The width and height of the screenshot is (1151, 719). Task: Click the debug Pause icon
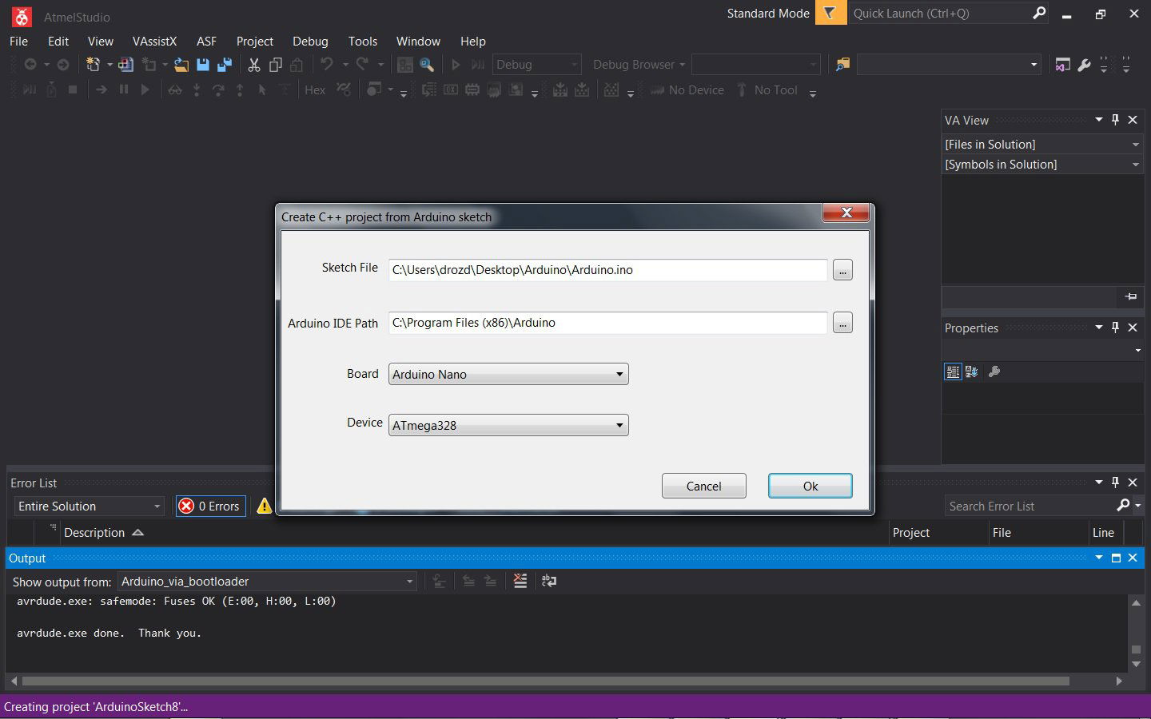123,89
